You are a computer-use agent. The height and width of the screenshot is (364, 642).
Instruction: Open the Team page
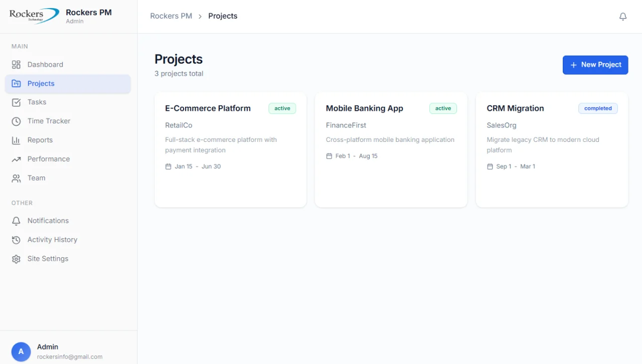coord(68,178)
